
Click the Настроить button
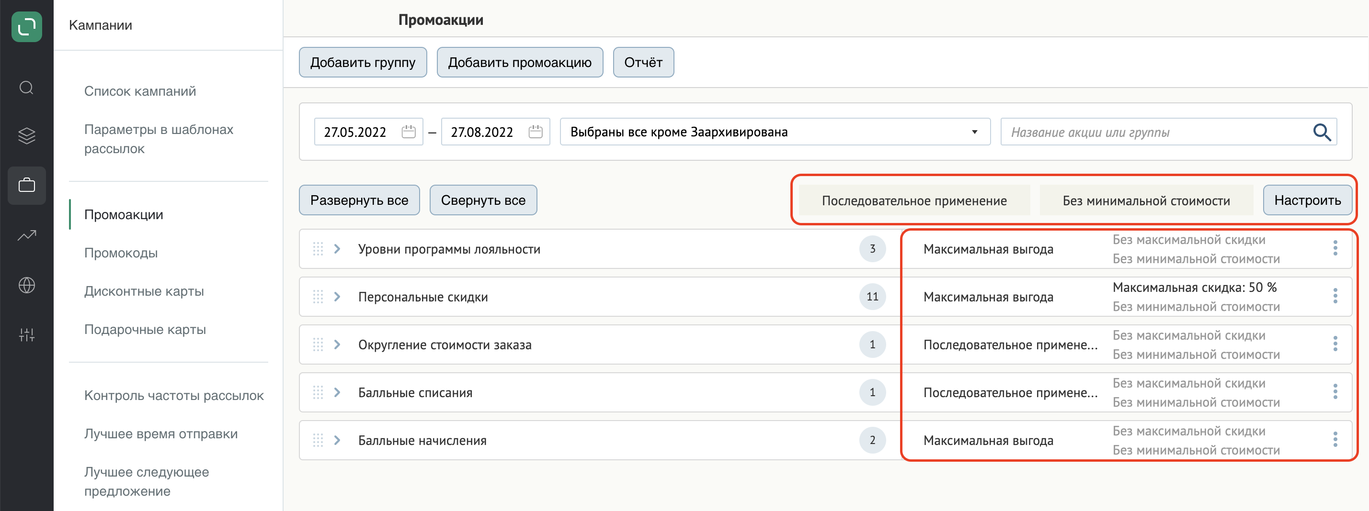(x=1307, y=200)
